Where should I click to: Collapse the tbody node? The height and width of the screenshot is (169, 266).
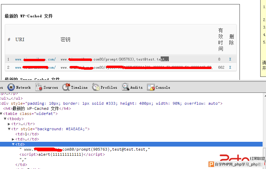pyautogui.click(x=5, y=119)
